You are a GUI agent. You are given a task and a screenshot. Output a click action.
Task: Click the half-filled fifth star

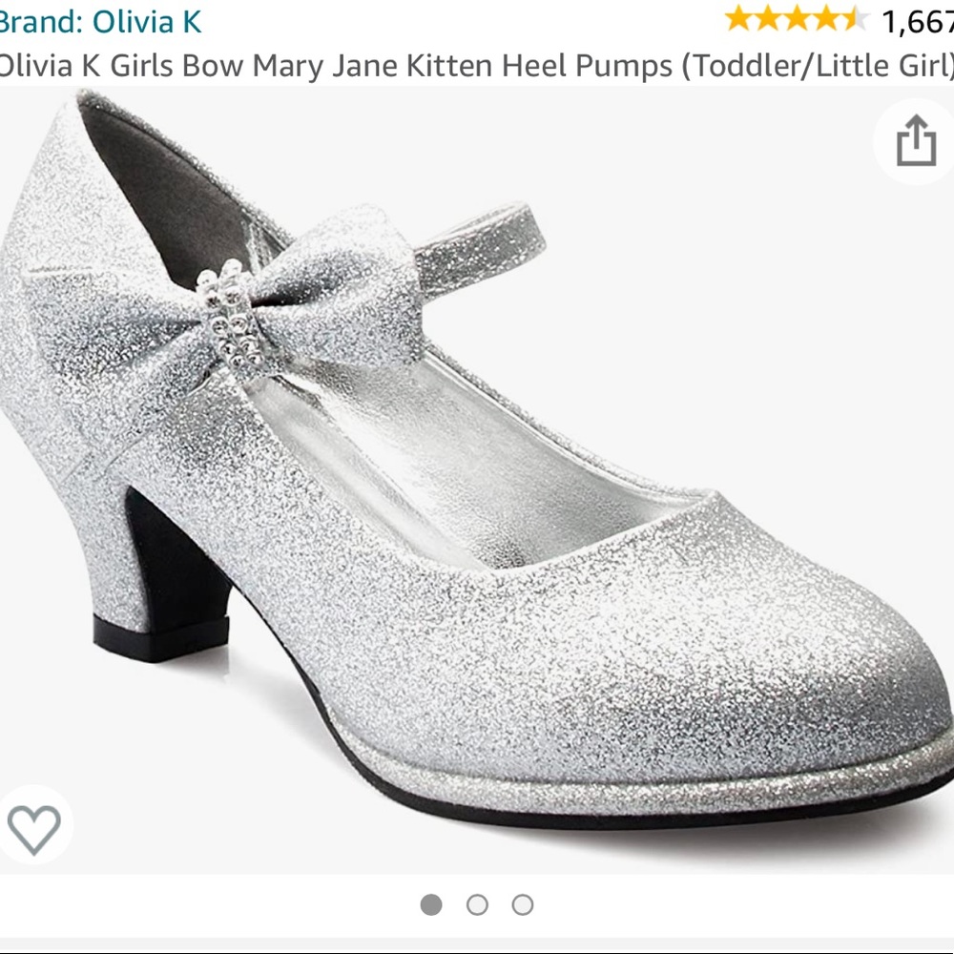[857, 16]
